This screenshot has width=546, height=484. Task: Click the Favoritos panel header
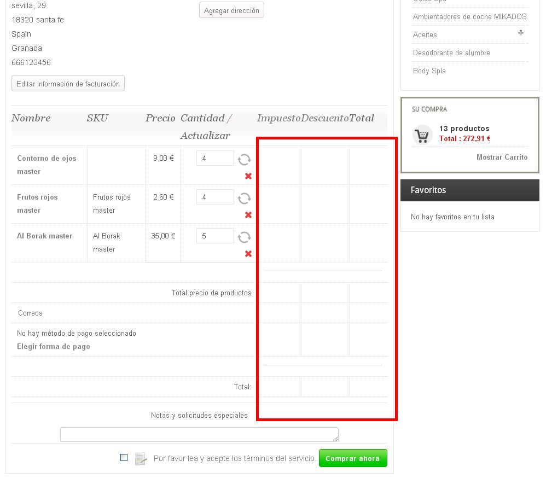470,190
